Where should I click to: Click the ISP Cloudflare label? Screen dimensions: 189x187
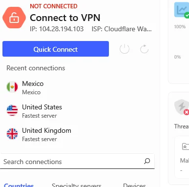pos(122,29)
